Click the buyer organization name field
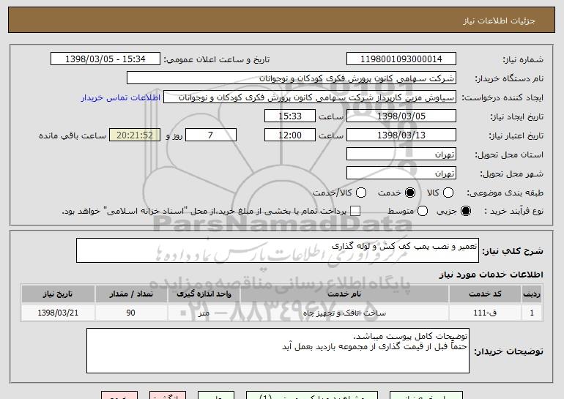Viewport: 564px width, 399px height. click(292, 78)
